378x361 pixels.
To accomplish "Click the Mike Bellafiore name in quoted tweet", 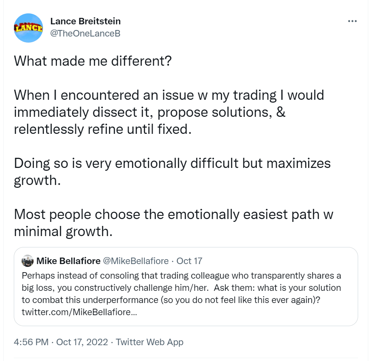I will (x=69, y=261).
